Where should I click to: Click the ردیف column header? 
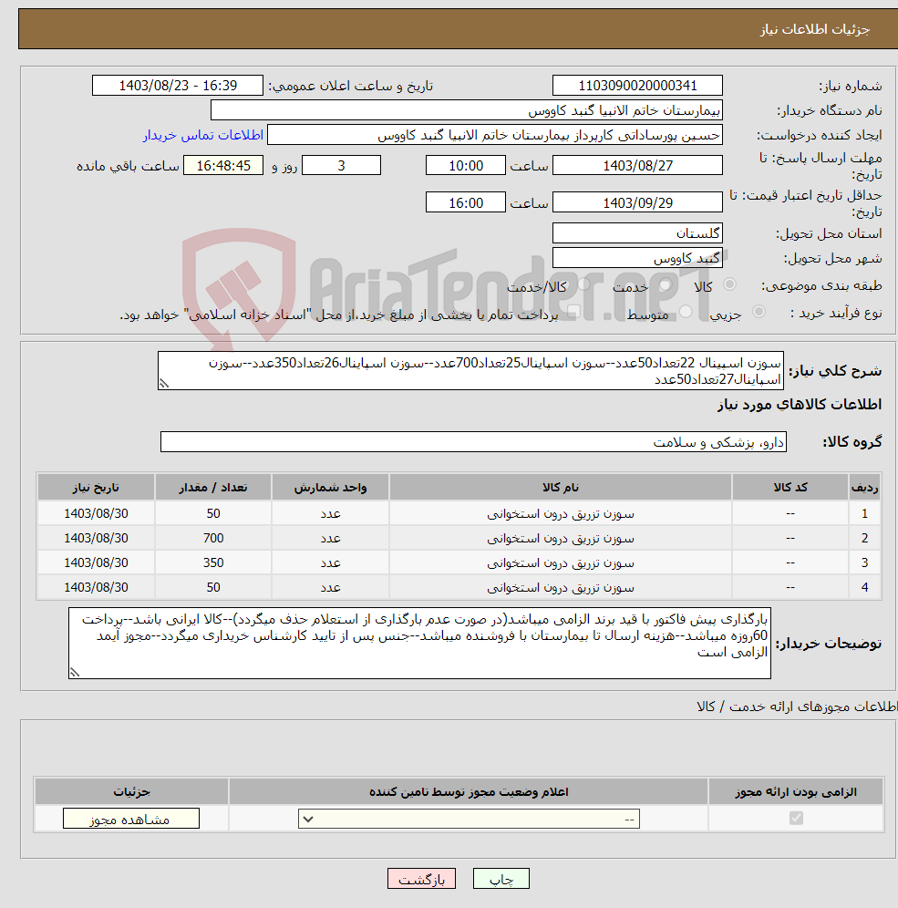[x=864, y=487]
